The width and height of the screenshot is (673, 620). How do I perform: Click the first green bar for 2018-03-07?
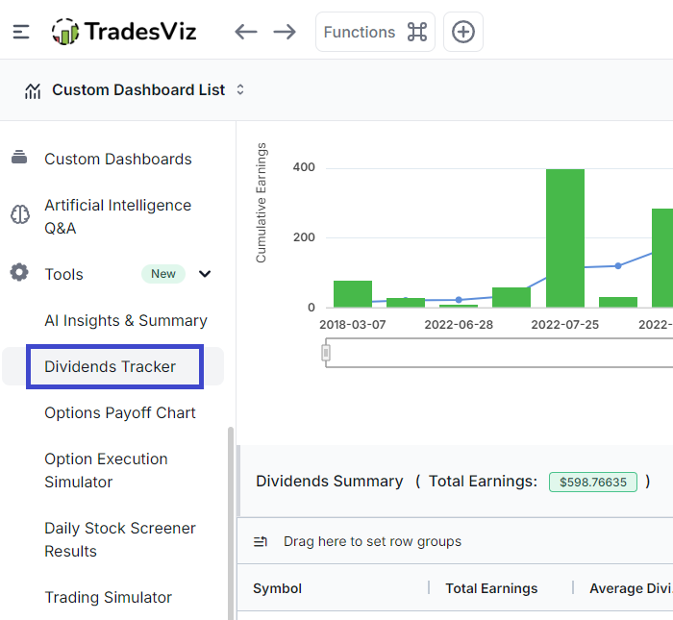click(353, 294)
